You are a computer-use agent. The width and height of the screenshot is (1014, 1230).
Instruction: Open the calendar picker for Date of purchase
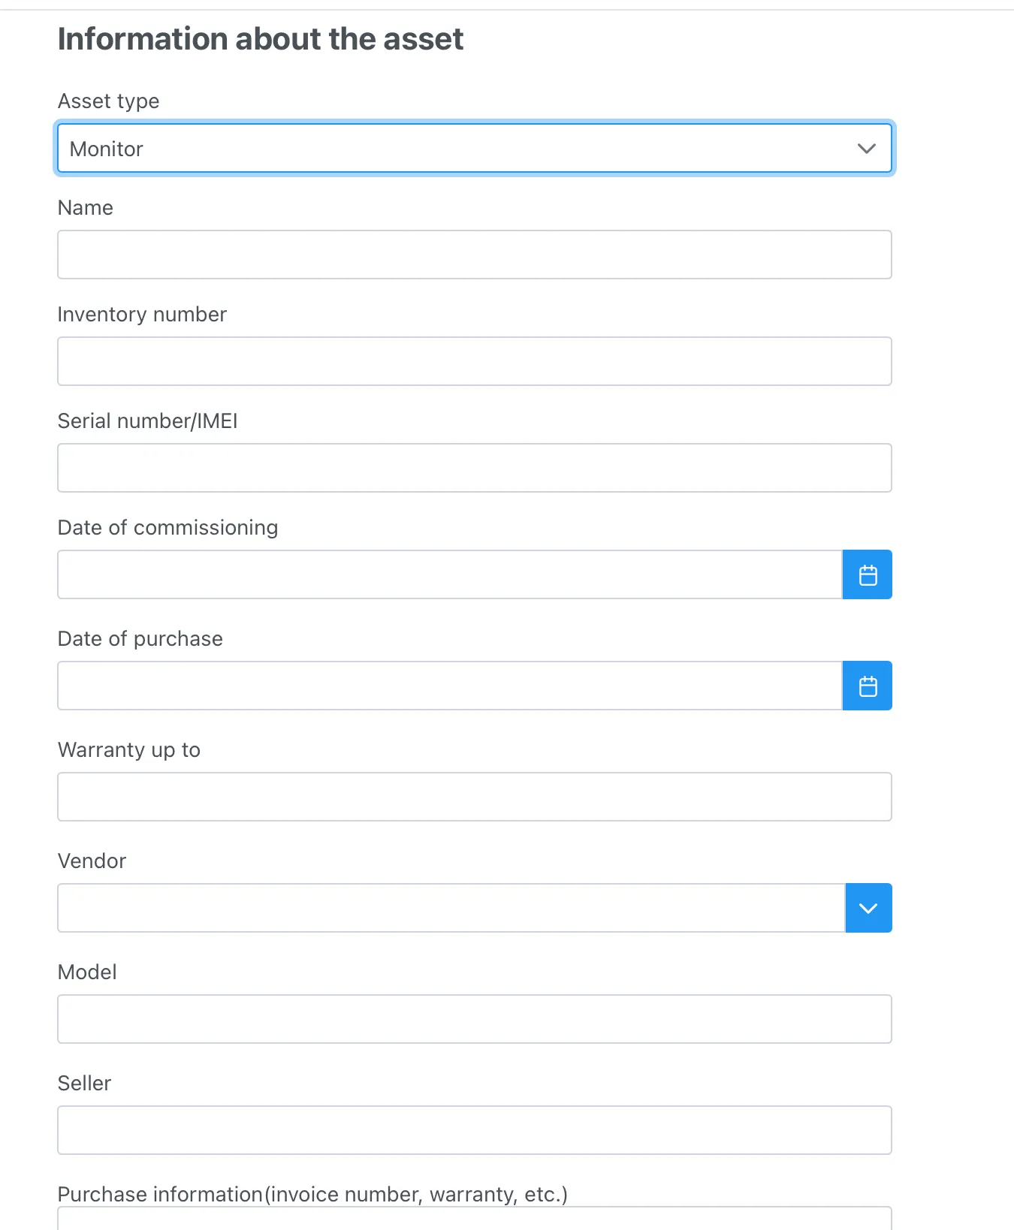tap(868, 685)
